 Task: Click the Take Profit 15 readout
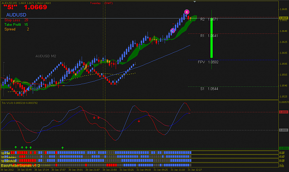pyautogui.click(x=16, y=25)
